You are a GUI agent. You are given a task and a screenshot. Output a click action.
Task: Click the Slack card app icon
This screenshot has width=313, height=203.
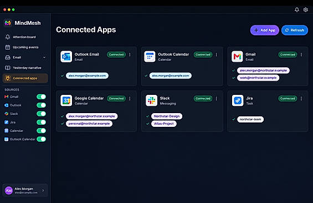click(151, 100)
